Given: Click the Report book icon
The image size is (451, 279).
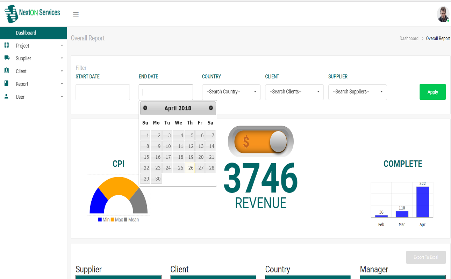Looking at the screenshot, I should [x=7, y=84].
